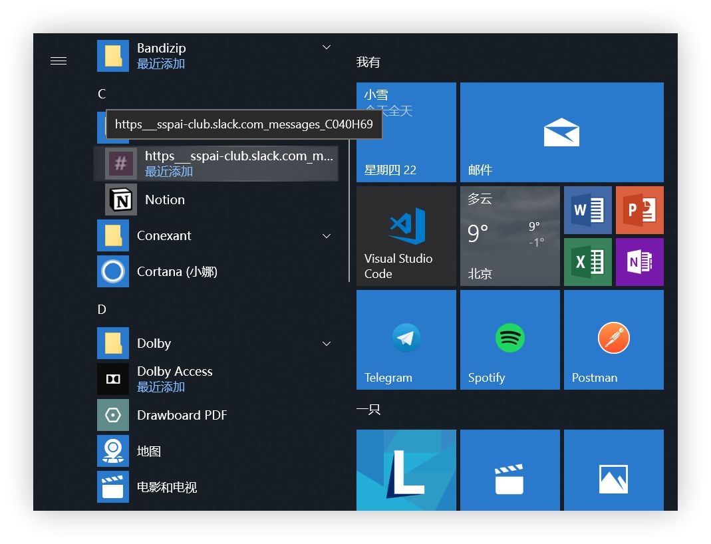Launch Notion from the app list

click(164, 200)
